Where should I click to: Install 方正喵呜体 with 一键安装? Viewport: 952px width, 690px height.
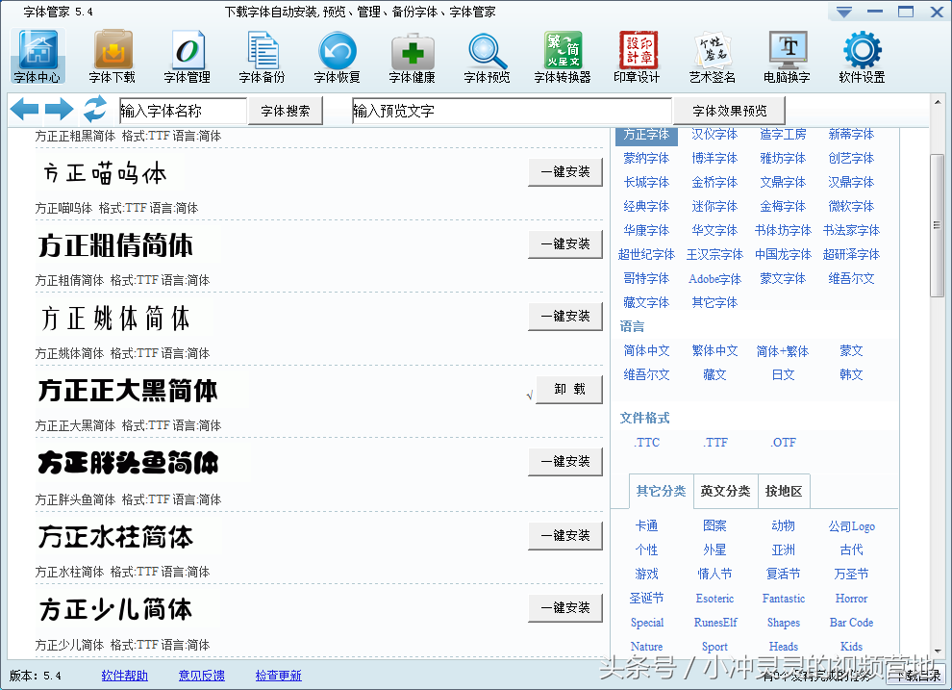pyautogui.click(x=565, y=172)
